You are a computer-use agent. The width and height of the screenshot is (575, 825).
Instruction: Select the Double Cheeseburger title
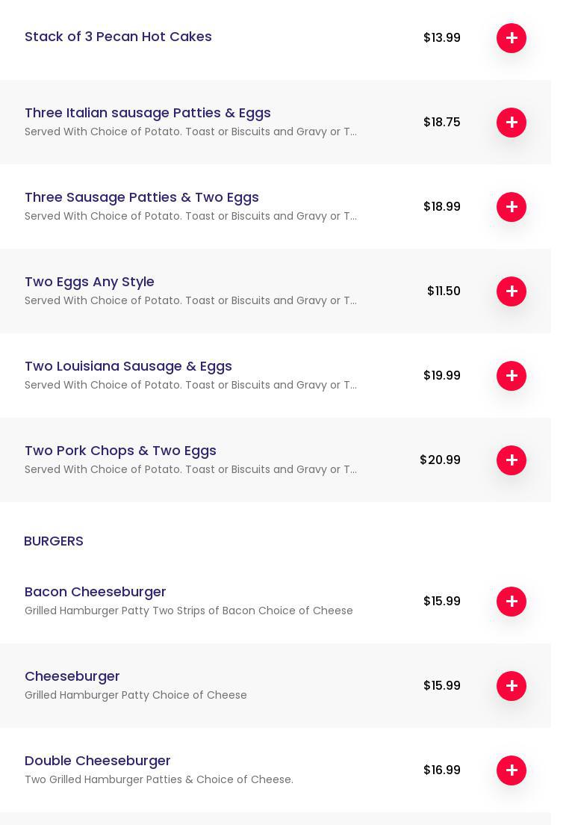[x=97, y=761]
